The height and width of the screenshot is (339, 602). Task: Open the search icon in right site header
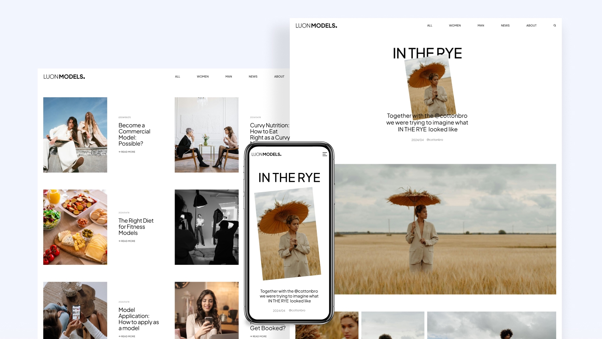(x=555, y=26)
